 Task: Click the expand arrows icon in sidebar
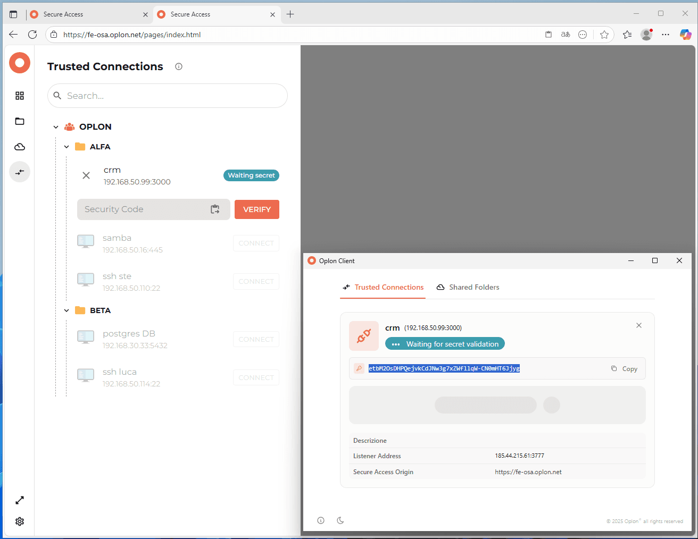click(20, 500)
